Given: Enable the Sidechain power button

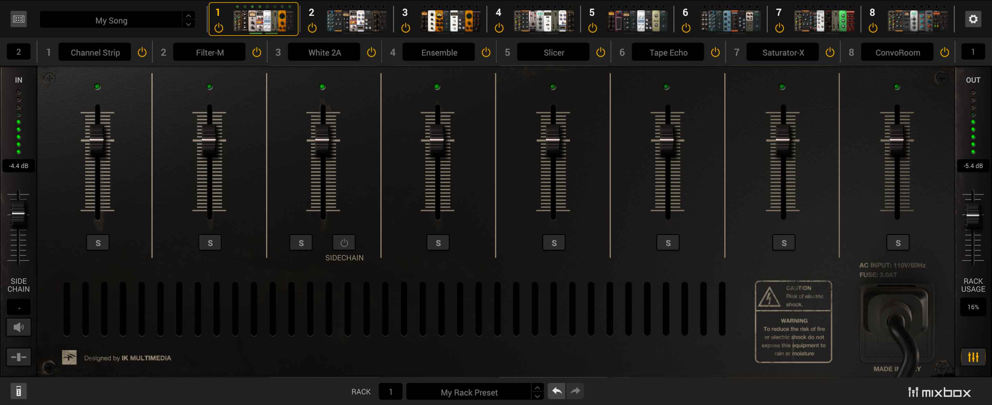Looking at the screenshot, I should [343, 242].
